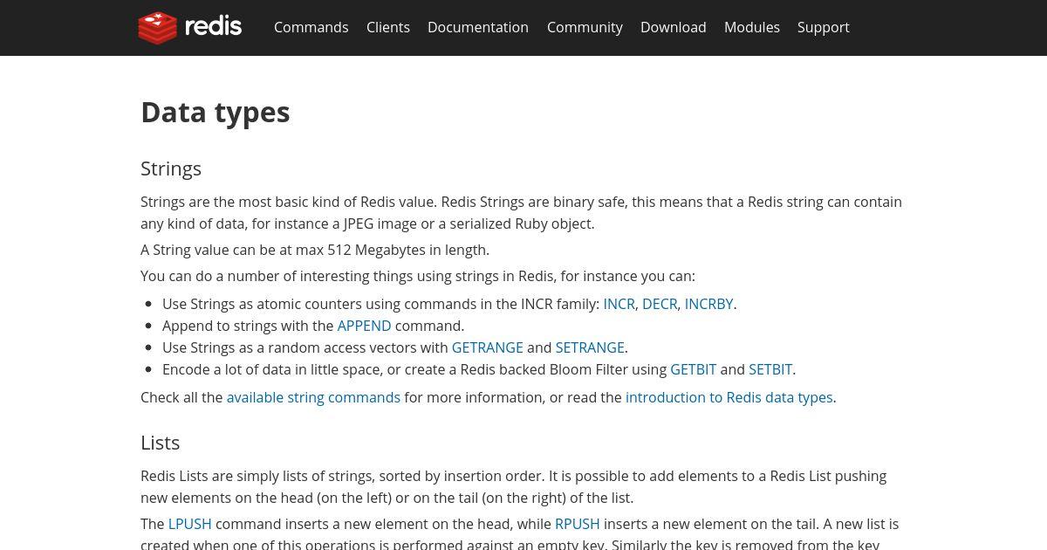Open the Download page
The width and height of the screenshot is (1047, 550).
coord(674,27)
